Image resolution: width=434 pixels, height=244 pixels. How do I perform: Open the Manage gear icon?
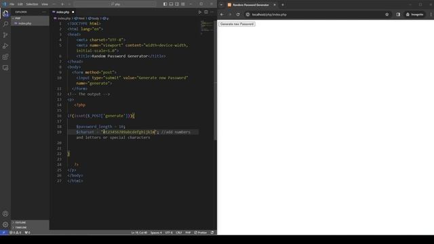[x=5, y=224]
